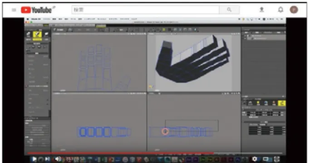310x163 pixels.
Task: Skip to the next video
Action: [x=48, y=159]
